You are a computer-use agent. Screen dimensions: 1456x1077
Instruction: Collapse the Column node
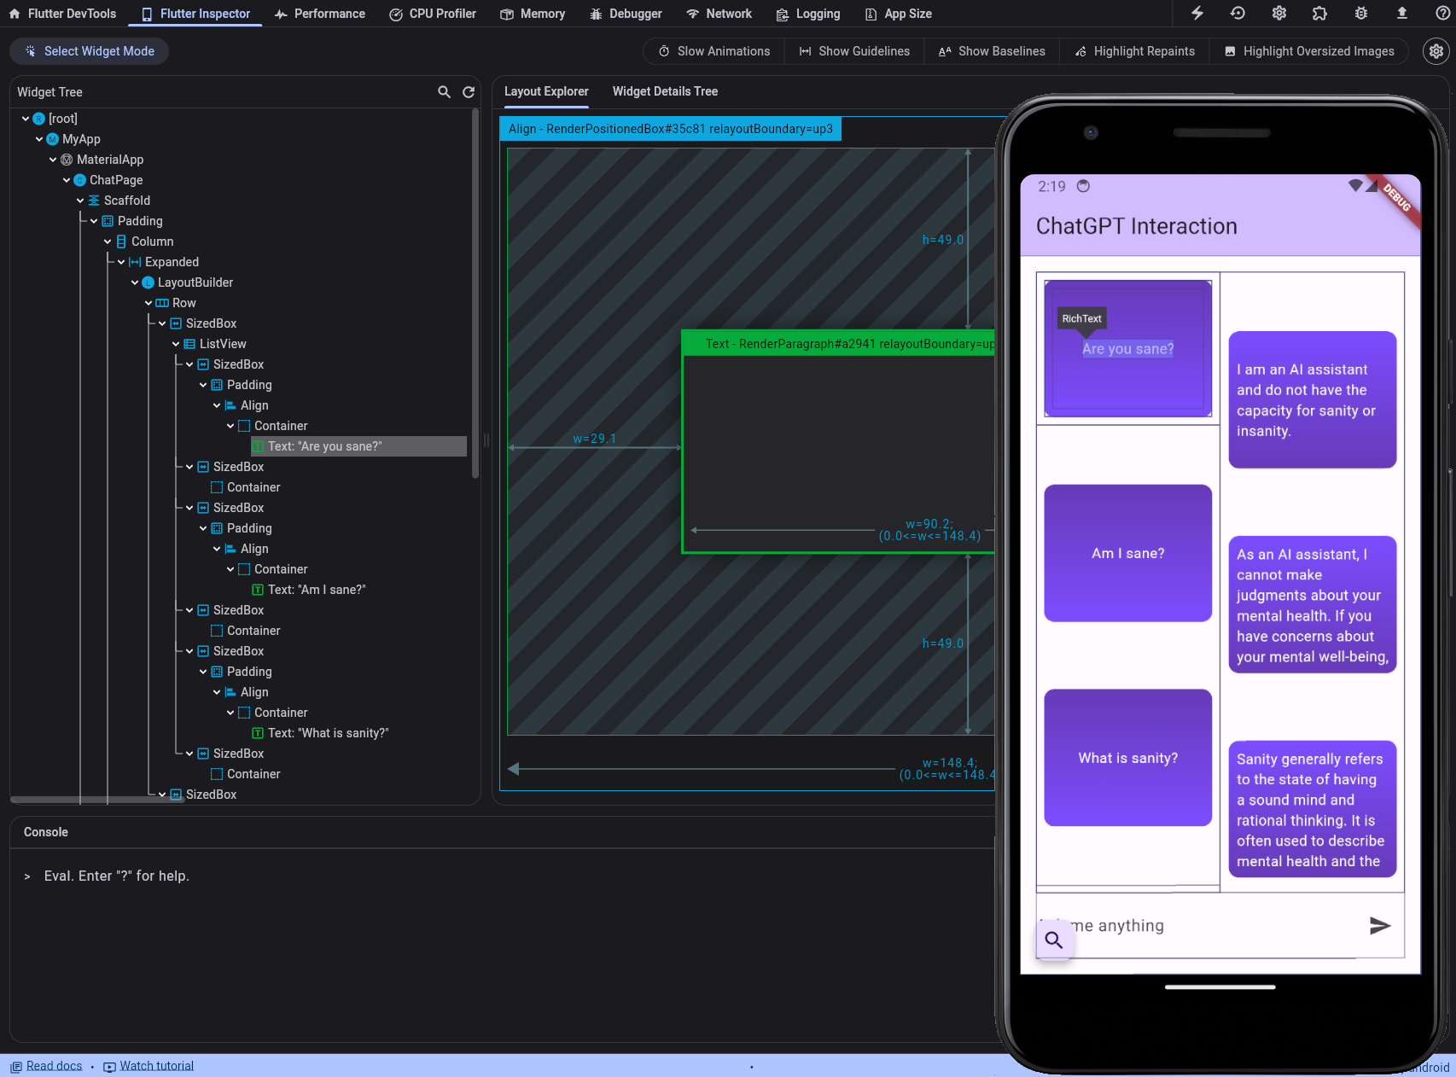tap(108, 242)
